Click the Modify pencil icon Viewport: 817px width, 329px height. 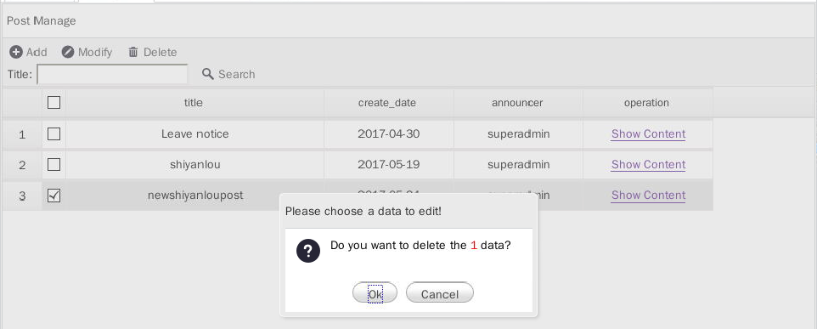click(68, 52)
